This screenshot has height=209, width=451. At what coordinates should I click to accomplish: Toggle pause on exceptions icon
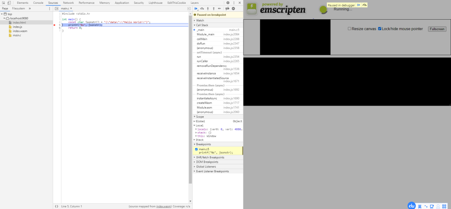tap(233, 9)
